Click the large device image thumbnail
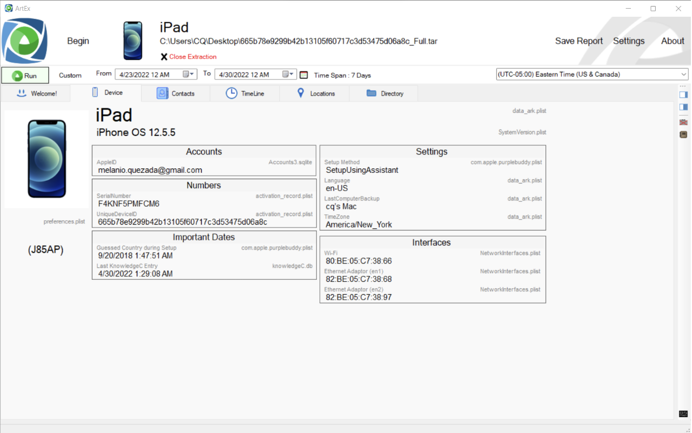This screenshot has height=433, width=692. 46,159
